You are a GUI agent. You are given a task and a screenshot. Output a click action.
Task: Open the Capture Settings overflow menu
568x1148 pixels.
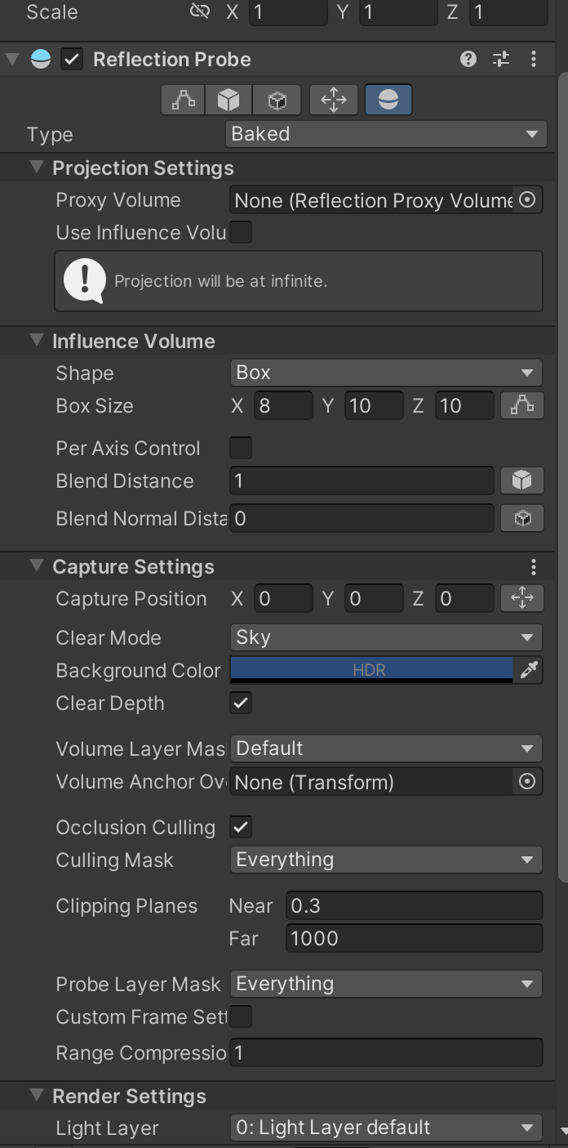[x=534, y=566]
